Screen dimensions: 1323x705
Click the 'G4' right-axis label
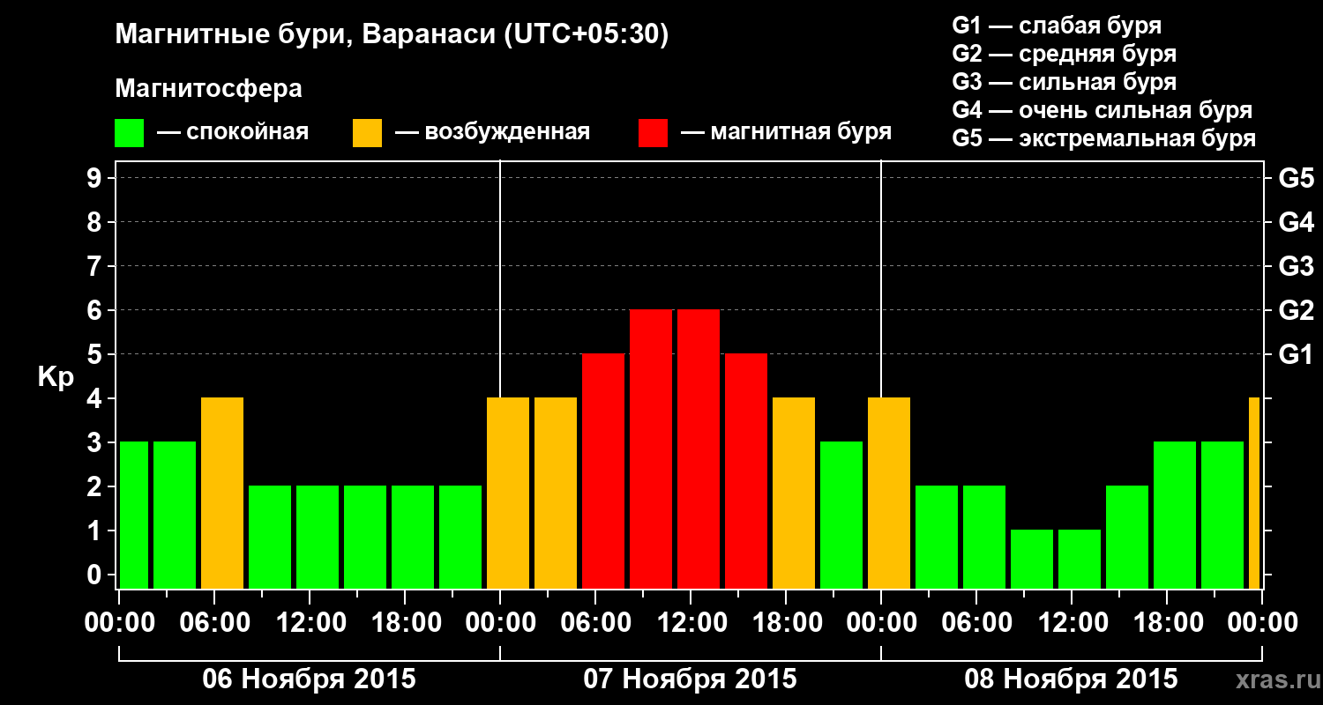tap(1296, 222)
